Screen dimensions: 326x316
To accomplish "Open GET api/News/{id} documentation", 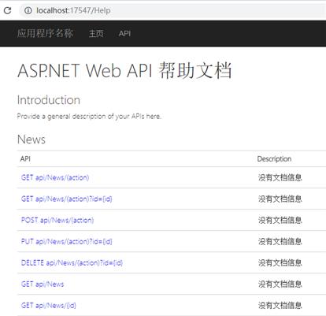I will [x=48, y=305].
